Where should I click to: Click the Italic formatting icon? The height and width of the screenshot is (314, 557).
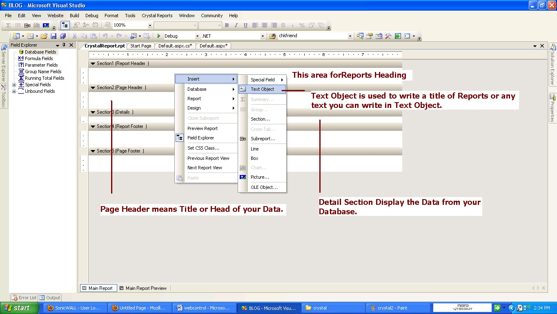236,25
